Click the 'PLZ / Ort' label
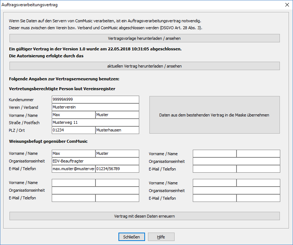The image size is (293, 245). pyautogui.click(x=17, y=130)
